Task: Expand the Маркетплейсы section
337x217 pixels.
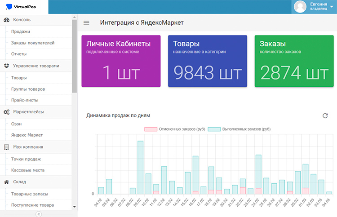Action: pyautogui.click(x=35, y=112)
